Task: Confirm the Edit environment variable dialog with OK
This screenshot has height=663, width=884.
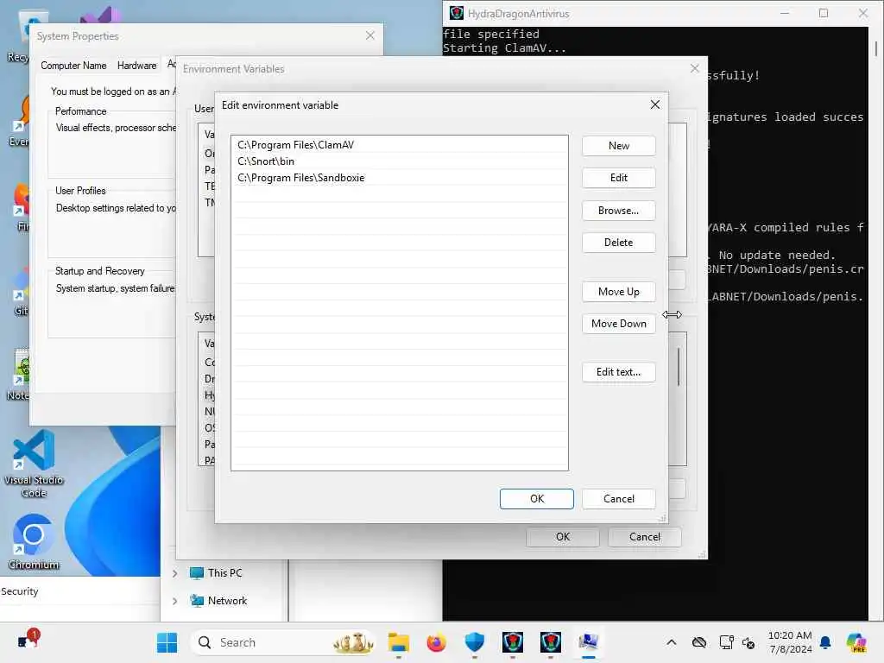Action: [537, 499]
